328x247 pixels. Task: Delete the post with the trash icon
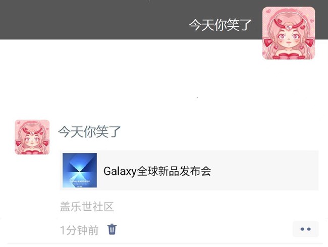112,229
